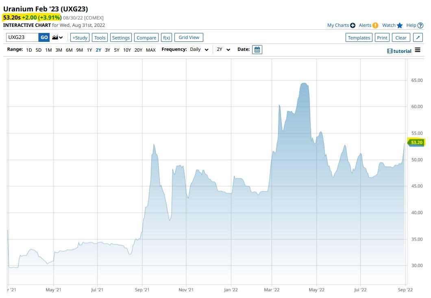
Task: Click the 53.20s last price text
Action: [12, 17]
